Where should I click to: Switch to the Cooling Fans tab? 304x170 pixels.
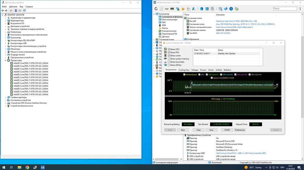(184, 70)
